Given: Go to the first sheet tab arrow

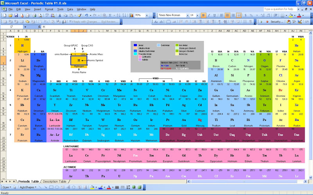Looking at the screenshot, I should [x=2, y=181].
